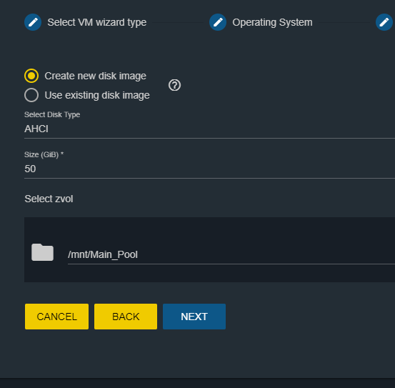The image size is (395, 388).
Task: Select Use existing disk image option
Action: pyautogui.click(x=31, y=95)
